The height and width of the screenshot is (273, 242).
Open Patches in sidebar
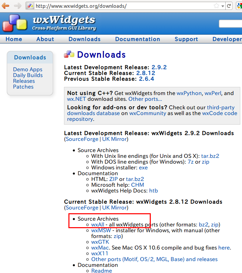(23, 87)
